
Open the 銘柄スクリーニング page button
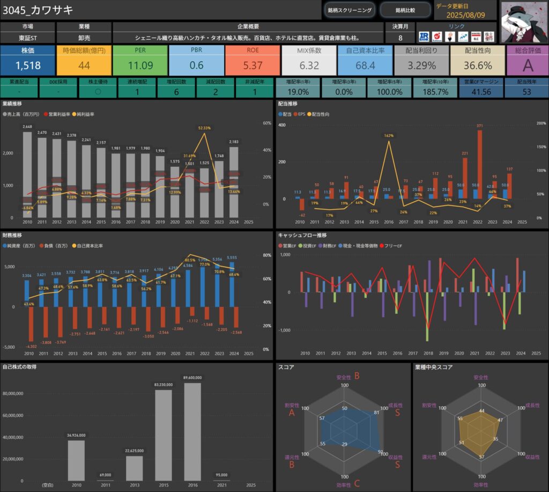(x=350, y=10)
